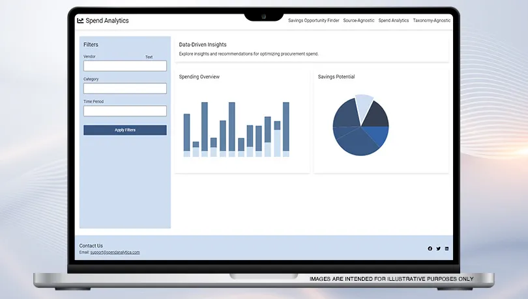Click the exploded light slice of pie chart
Image resolution: width=528 pixels, height=299 pixels.
pos(364,104)
